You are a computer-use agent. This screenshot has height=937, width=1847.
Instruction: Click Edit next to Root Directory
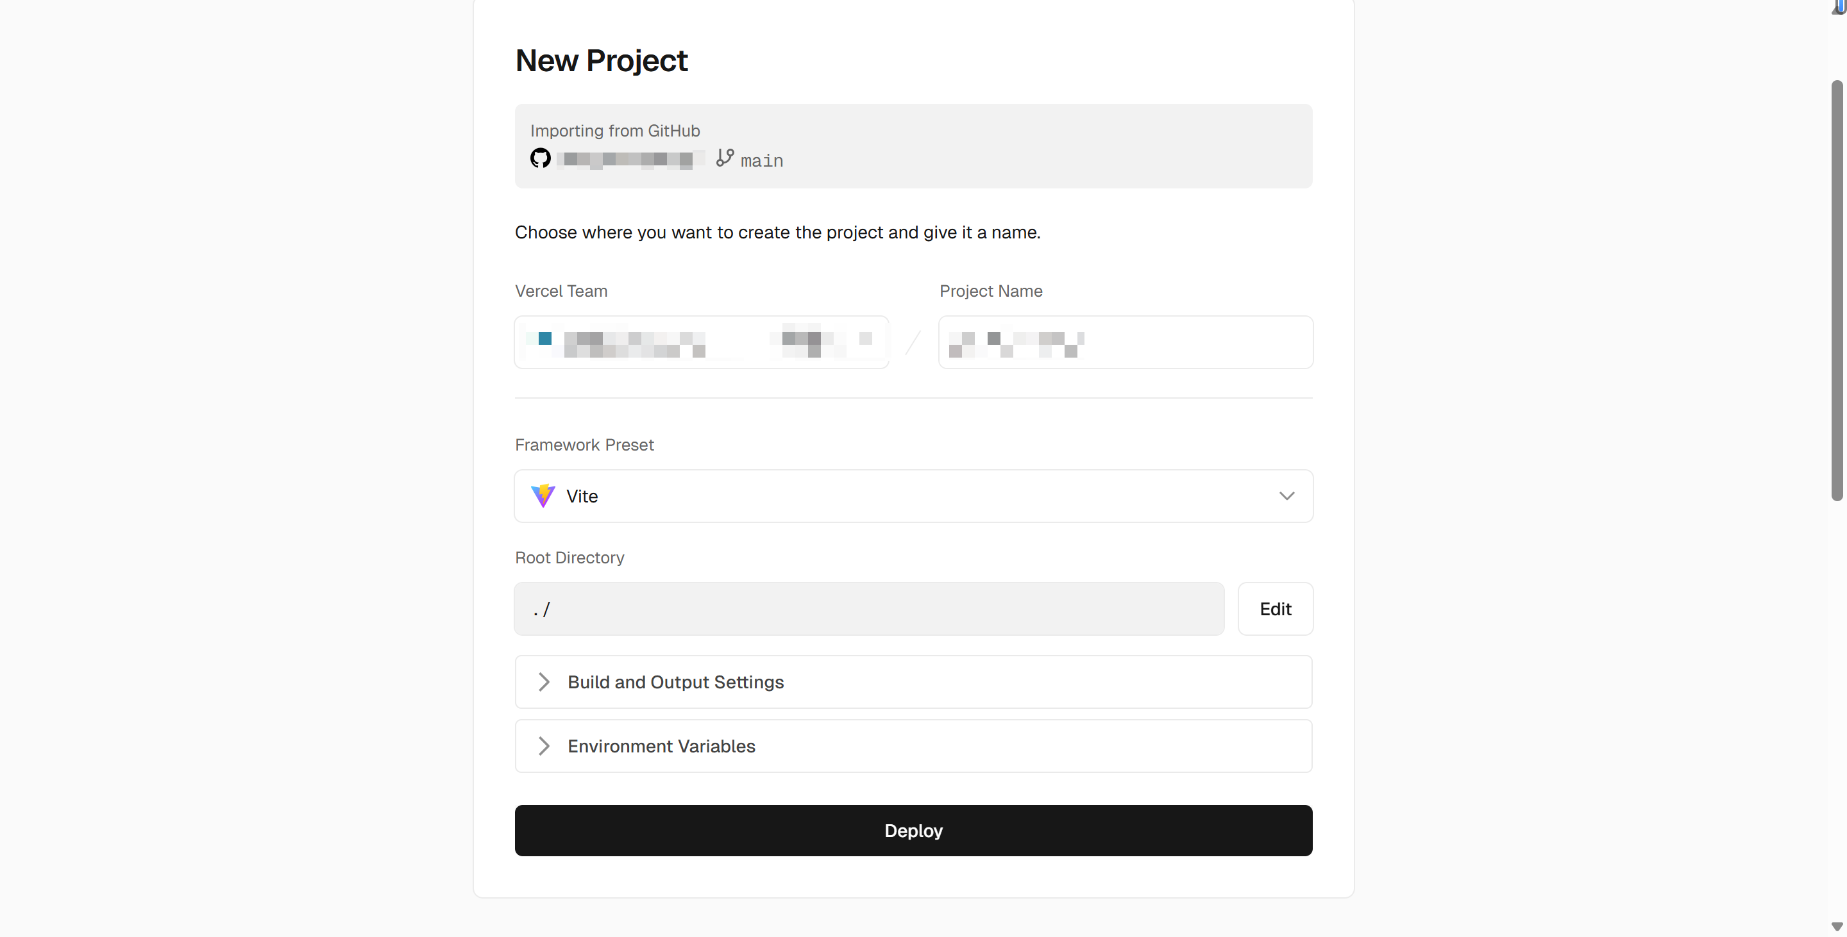1275,609
